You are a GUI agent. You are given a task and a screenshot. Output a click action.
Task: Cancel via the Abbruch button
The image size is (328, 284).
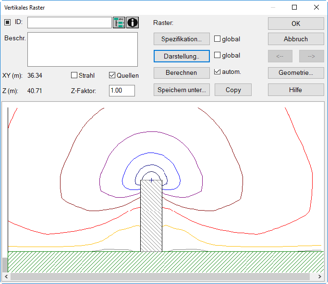pyautogui.click(x=296, y=39)
